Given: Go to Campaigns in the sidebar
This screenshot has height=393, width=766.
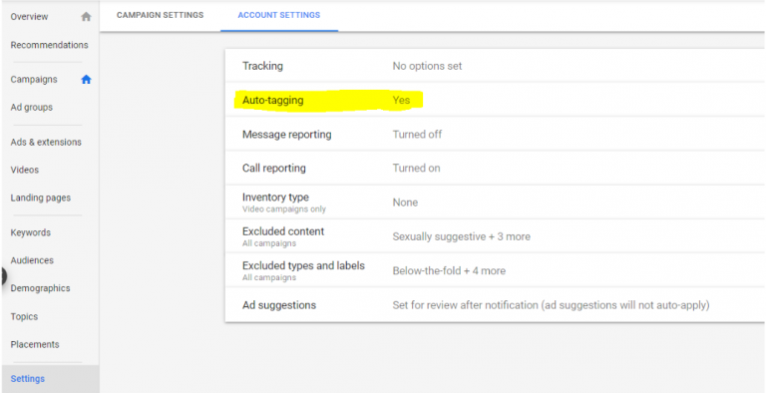Looking at the screenshot, I should point(34,79).
